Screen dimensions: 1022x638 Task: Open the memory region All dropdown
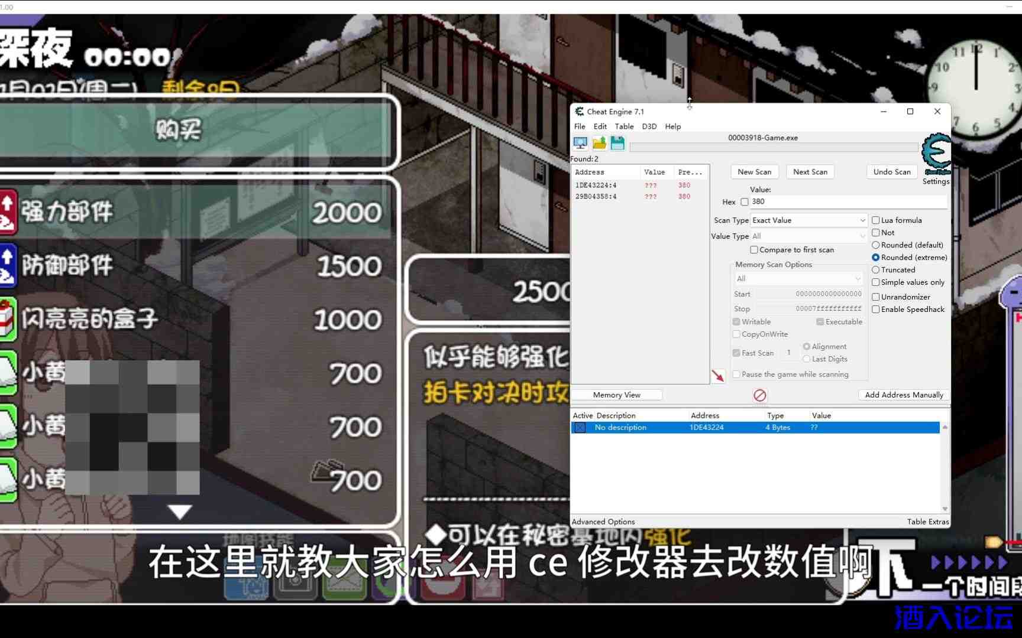(x=798, y=279)
